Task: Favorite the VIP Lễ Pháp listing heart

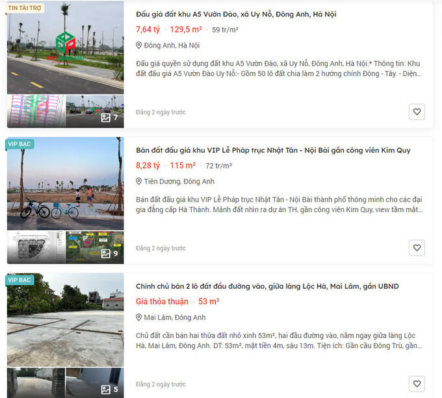Action: [417, 248]
